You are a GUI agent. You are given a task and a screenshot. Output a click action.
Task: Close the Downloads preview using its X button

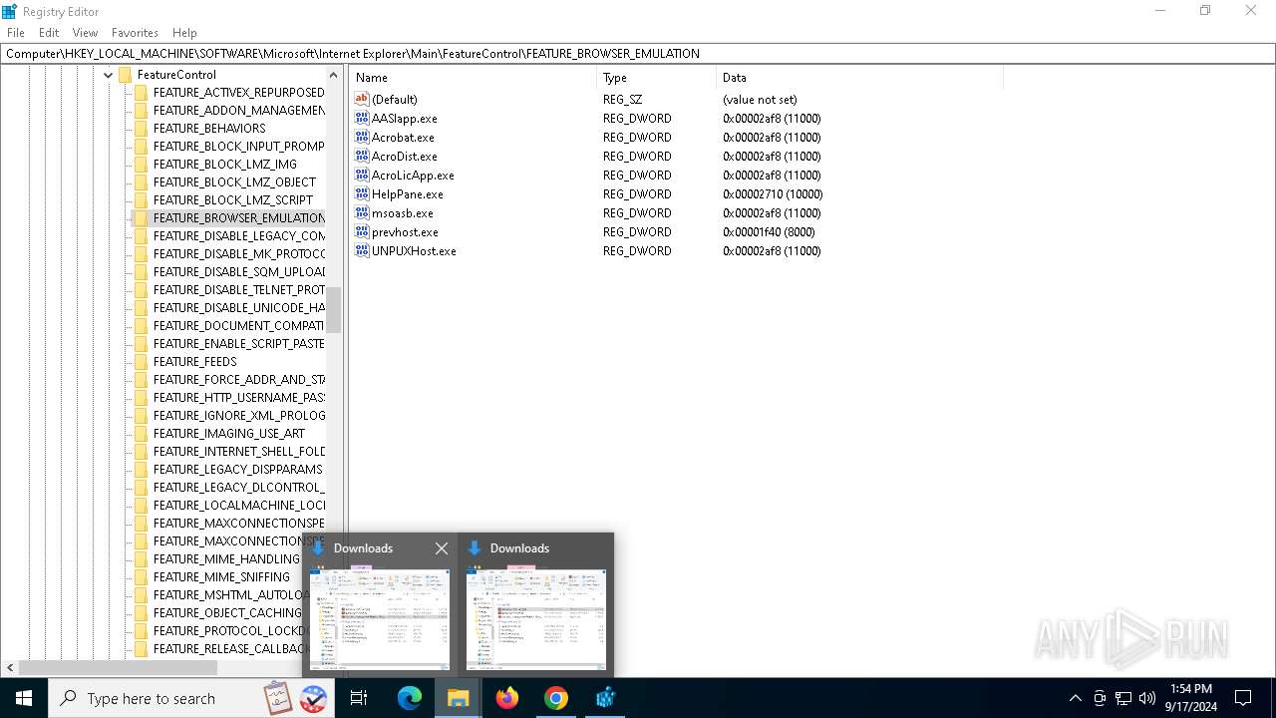tap(442, 548)
